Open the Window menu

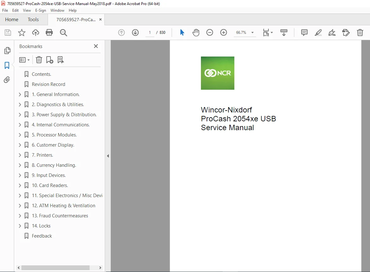[x=57, y=10]
